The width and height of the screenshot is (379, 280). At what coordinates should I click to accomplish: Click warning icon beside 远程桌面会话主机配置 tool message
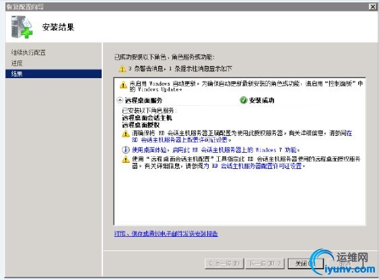126,160
